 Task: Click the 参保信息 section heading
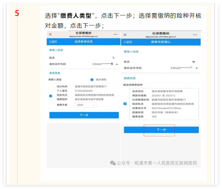[55, 73]
